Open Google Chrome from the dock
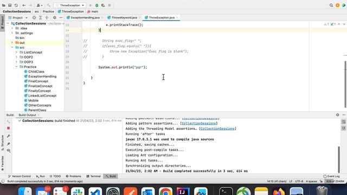 click(x=165, y=191)
